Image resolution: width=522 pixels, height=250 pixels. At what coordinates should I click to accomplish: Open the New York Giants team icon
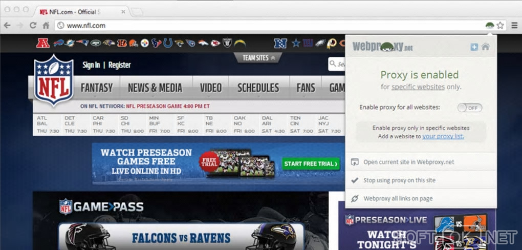[308, 43]
